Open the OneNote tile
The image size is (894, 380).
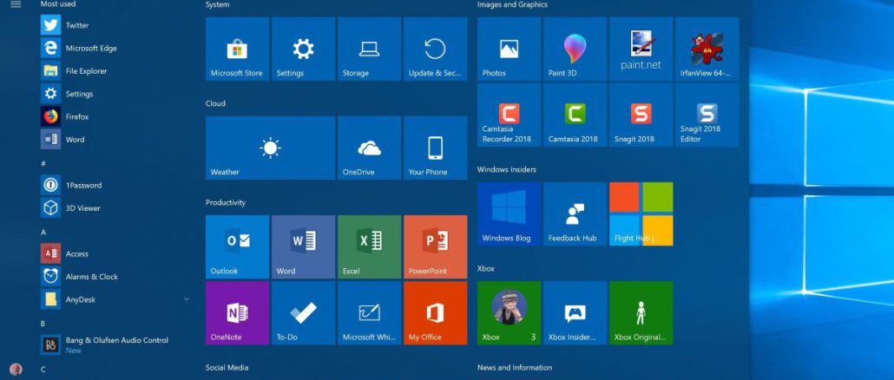click(237, 313)
